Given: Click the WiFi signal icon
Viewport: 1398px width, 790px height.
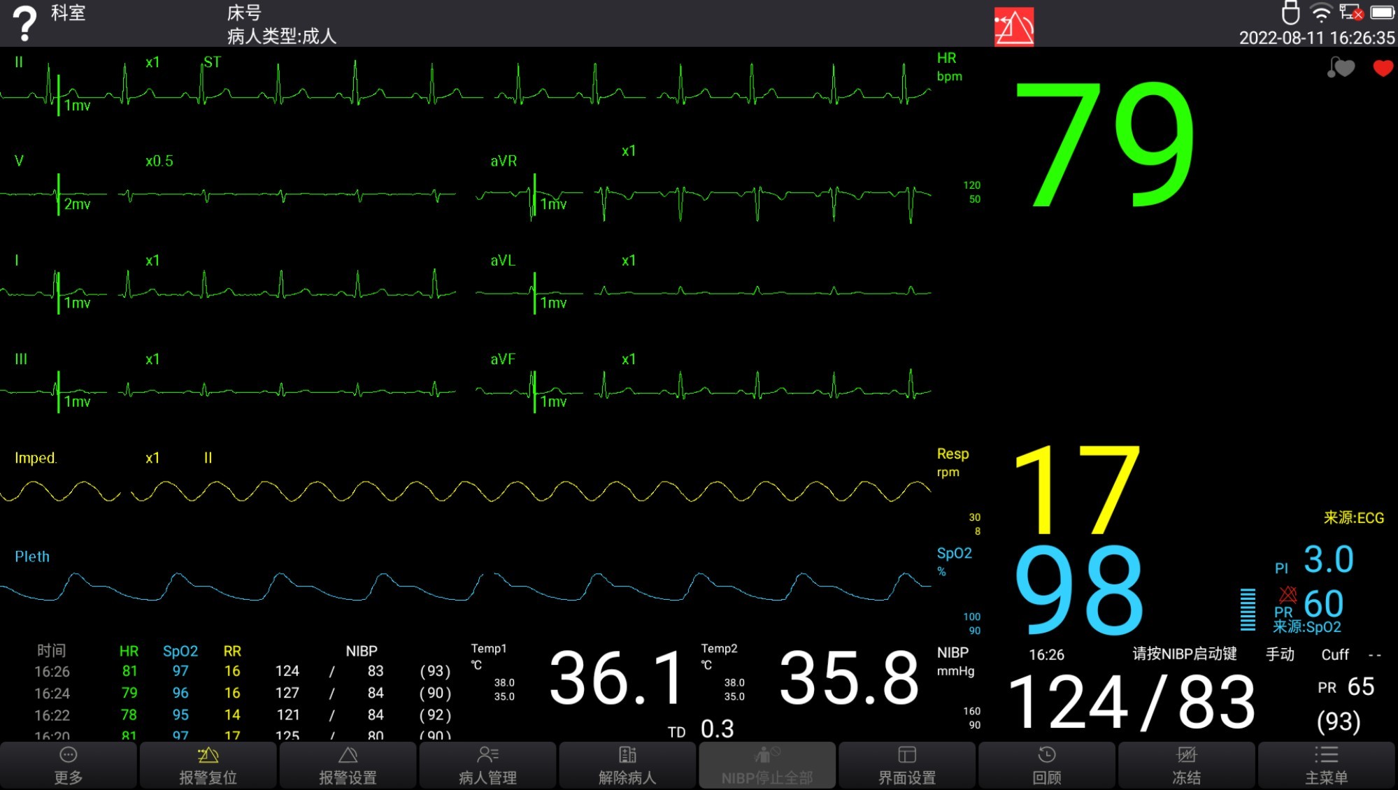Looking at the screenshot, I should tap(1320, 13).
